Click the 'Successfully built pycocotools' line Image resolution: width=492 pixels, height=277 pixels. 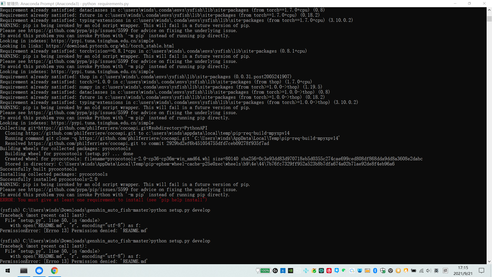[x=38, y=169]
